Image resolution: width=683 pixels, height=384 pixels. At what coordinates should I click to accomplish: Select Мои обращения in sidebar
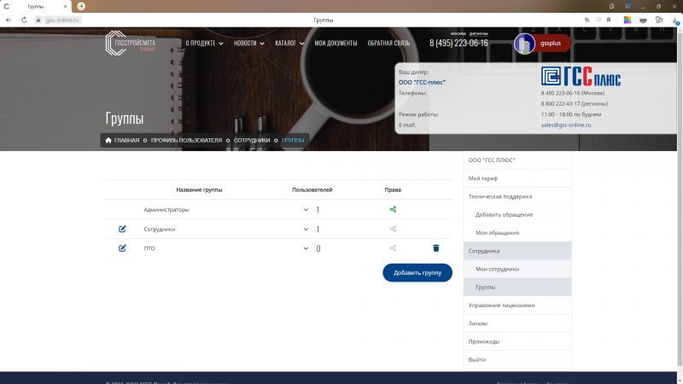pos(517,233)
